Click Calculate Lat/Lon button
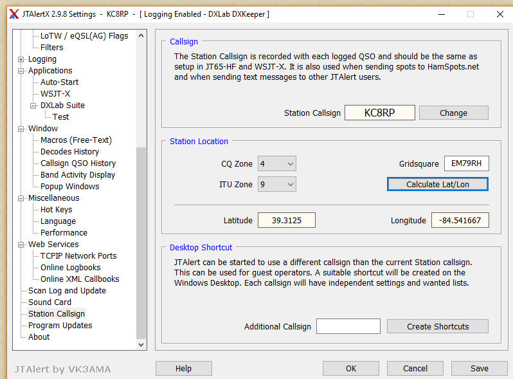This screenshot has width=513, height=379. point(437,184)
